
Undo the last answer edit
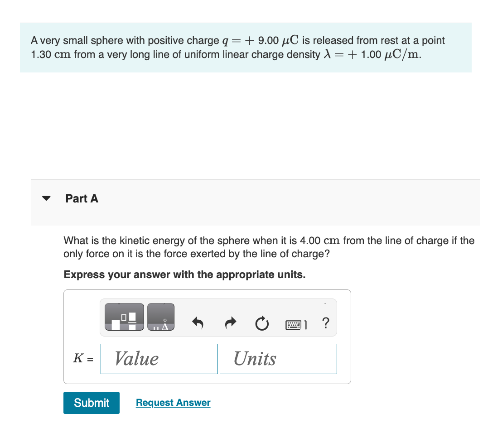click(198, 323)
